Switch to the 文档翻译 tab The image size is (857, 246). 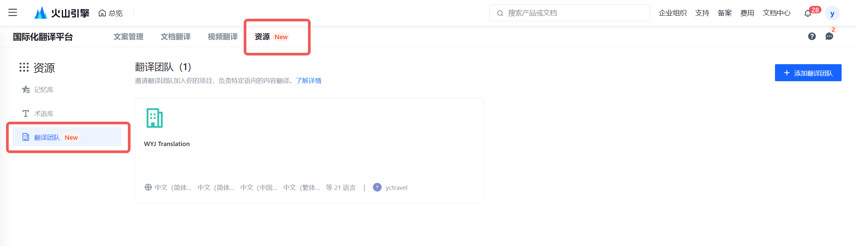pyautogui.click(x=176, y=37)
